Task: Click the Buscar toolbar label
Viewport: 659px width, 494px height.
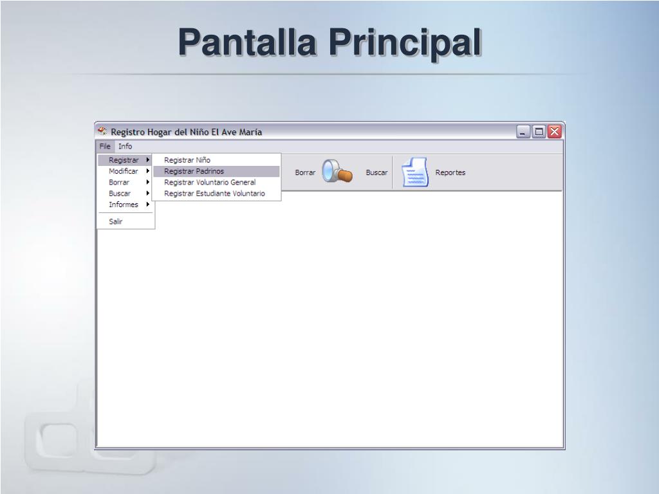Action: pyautogui.click(x=376, y=172)
